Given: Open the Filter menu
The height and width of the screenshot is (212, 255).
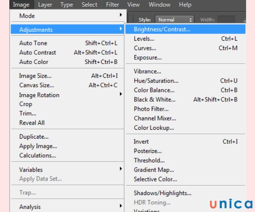Looking at the screenshot, I should pos(113,5).
